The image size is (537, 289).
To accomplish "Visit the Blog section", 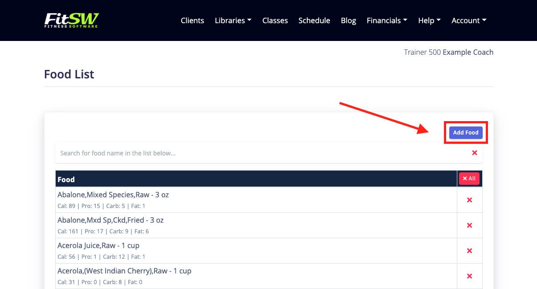I will tap(348, 20).
